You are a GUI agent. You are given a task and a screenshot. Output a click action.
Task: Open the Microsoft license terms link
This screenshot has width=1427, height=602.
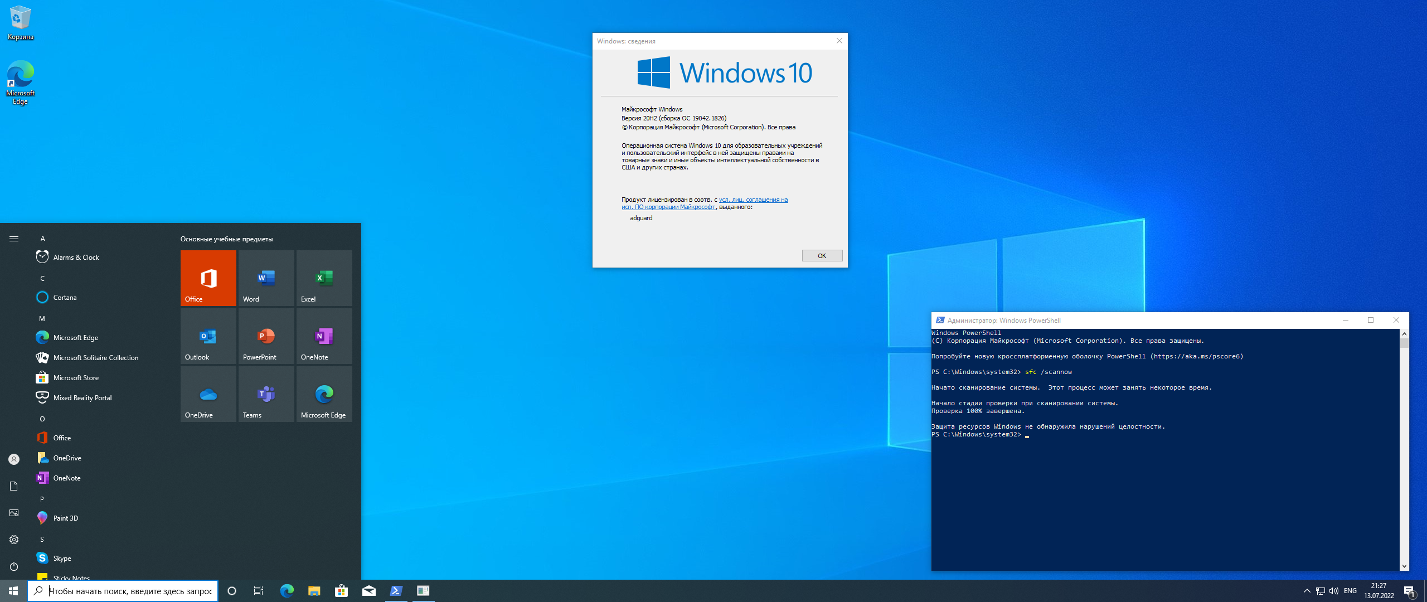click(x=705, y=203)
